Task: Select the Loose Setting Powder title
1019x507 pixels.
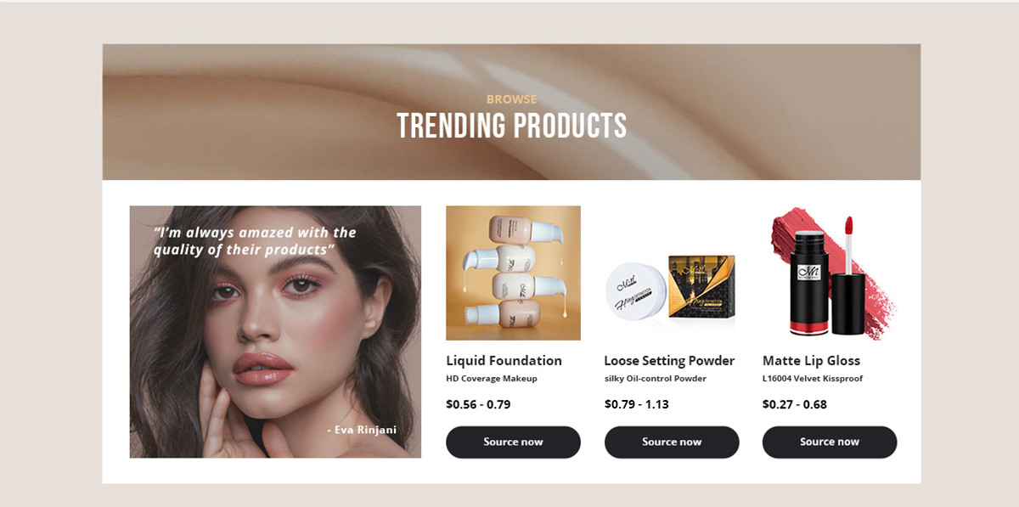Action: [669, 360]
